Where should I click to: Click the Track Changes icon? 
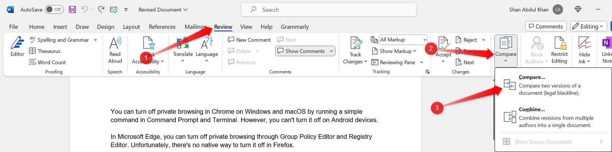355,43
